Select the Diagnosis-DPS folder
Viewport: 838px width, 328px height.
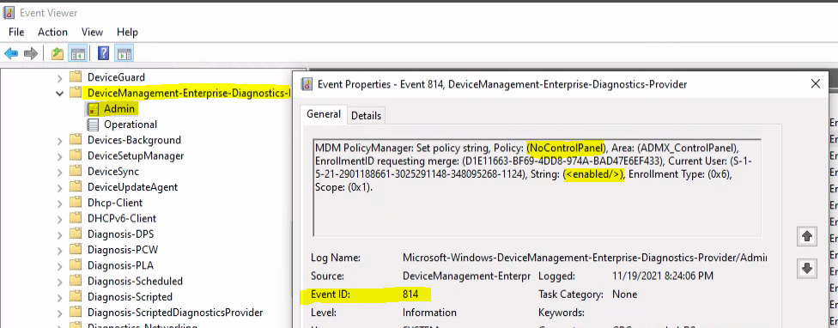click(x=121, y=234)
